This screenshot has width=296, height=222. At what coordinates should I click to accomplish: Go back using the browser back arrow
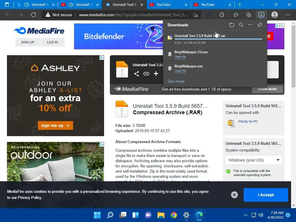click(8, 15)
